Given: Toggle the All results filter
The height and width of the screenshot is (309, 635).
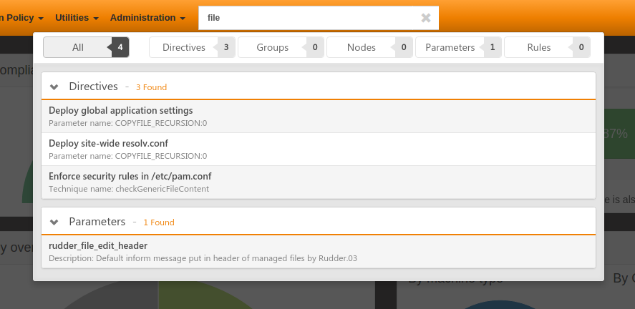Looking at the screenshot, I should tap(86, 47).
